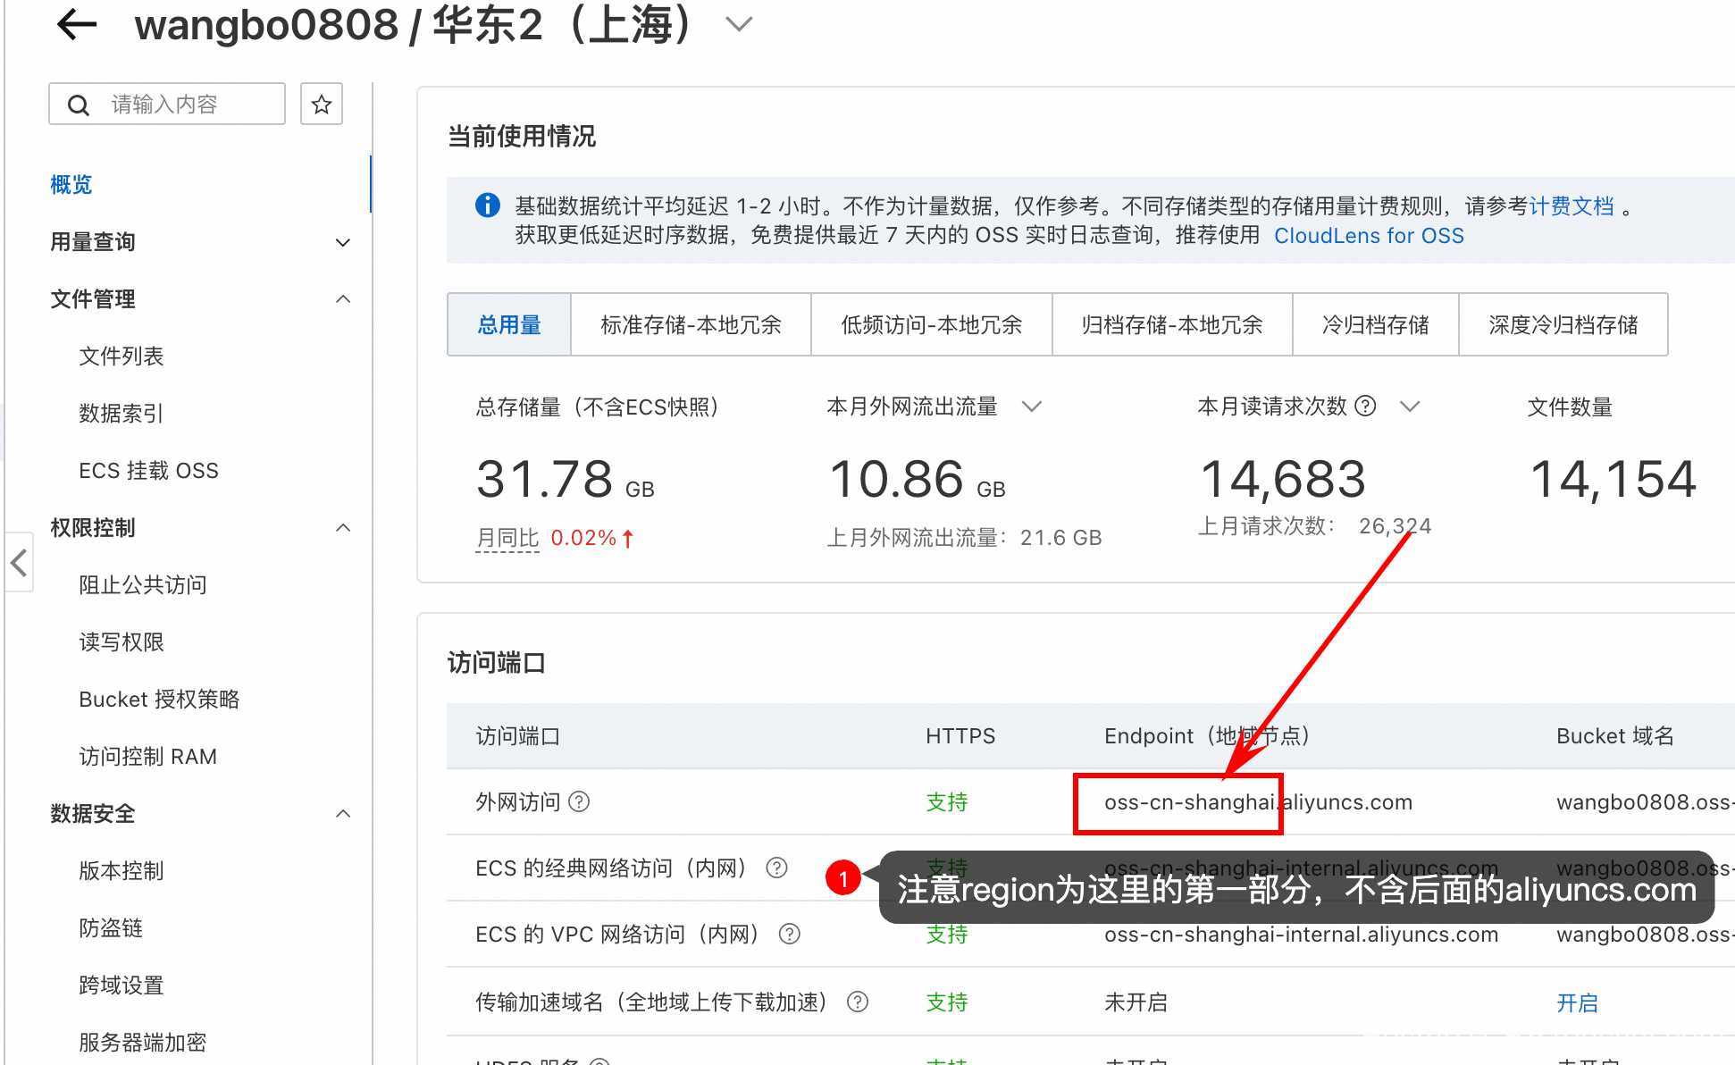The height and width of the screenshot is (1065, 1735).
Task: Focus the sidebar search input field
Action: coord(167,105)
